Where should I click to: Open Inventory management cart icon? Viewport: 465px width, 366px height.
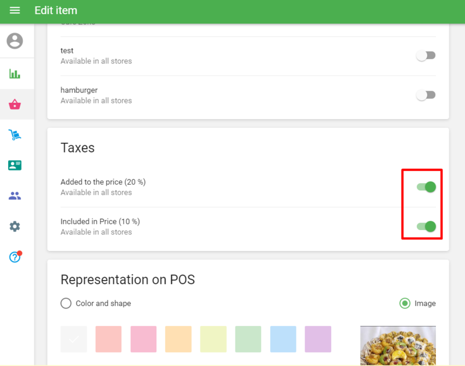tap(15, 135)
